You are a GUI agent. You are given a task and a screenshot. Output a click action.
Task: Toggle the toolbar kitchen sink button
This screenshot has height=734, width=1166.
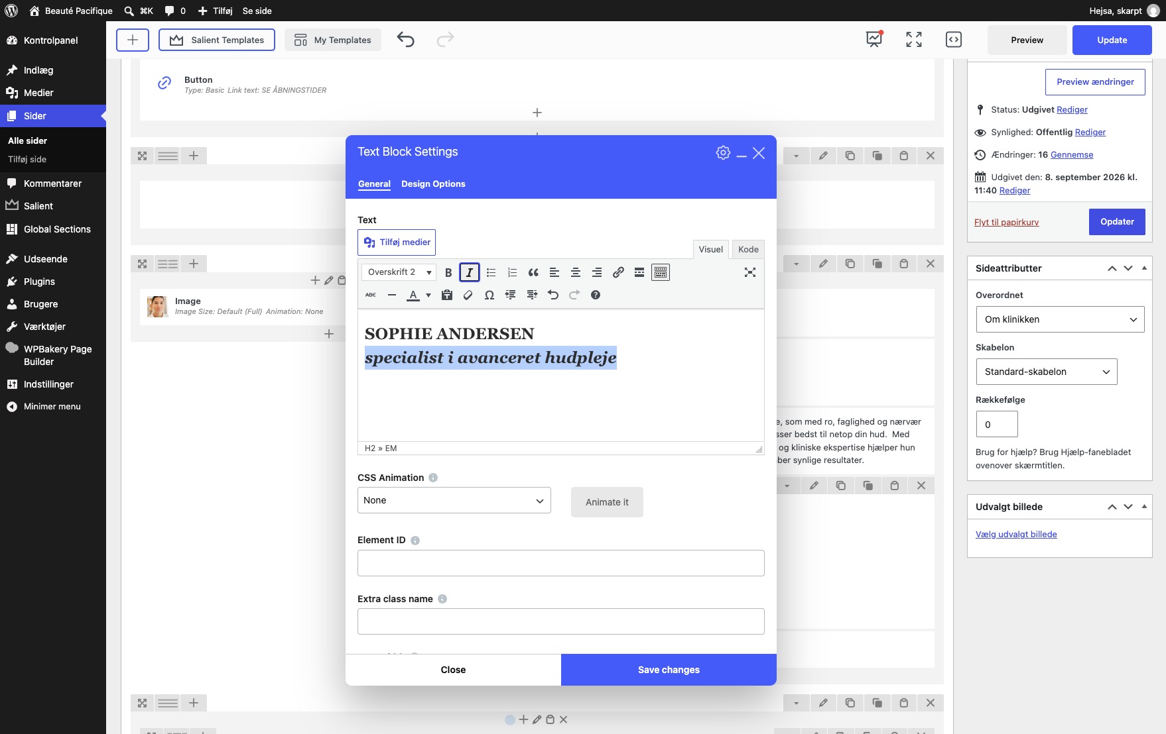661,272
